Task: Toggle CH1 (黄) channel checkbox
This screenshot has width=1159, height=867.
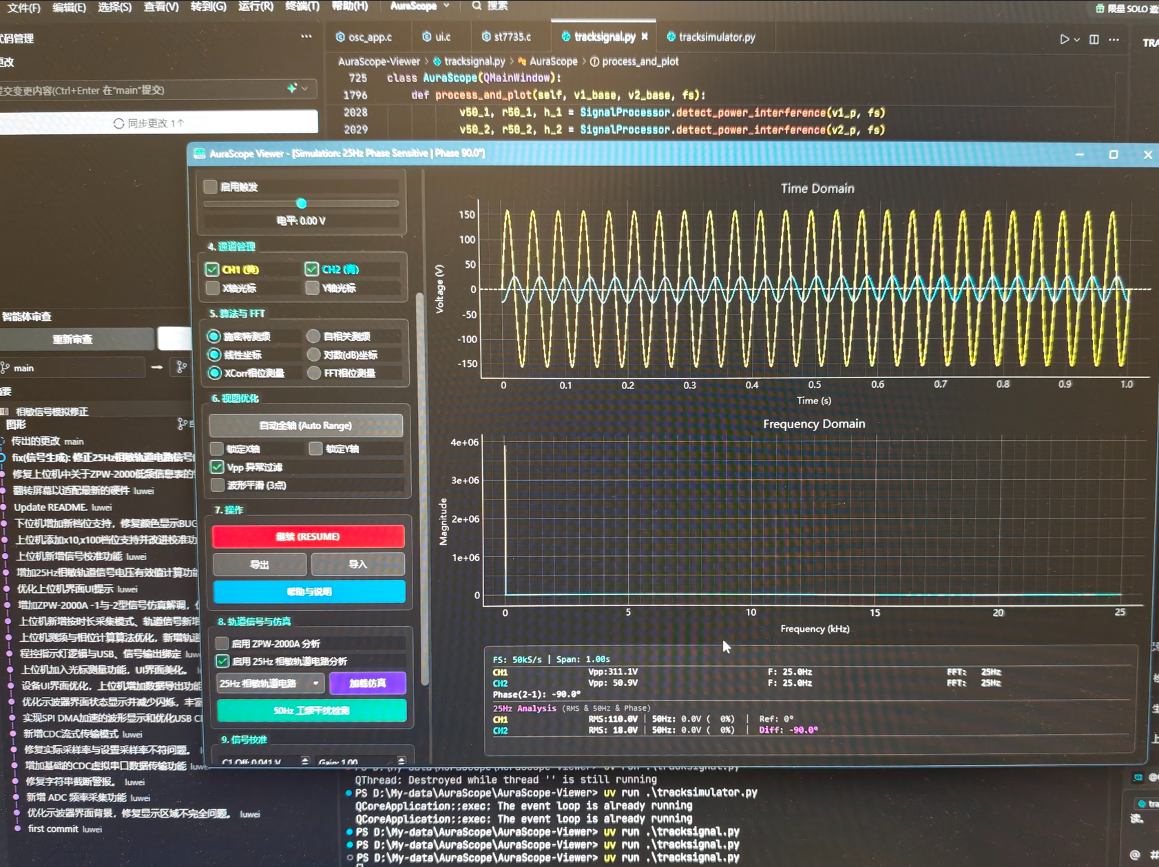Action: 212,269
